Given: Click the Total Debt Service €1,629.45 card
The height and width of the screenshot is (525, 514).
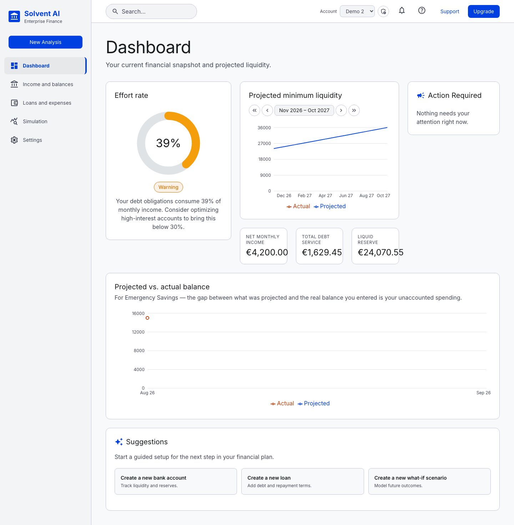Looking at the screenshot, I should tap(319, 246).
